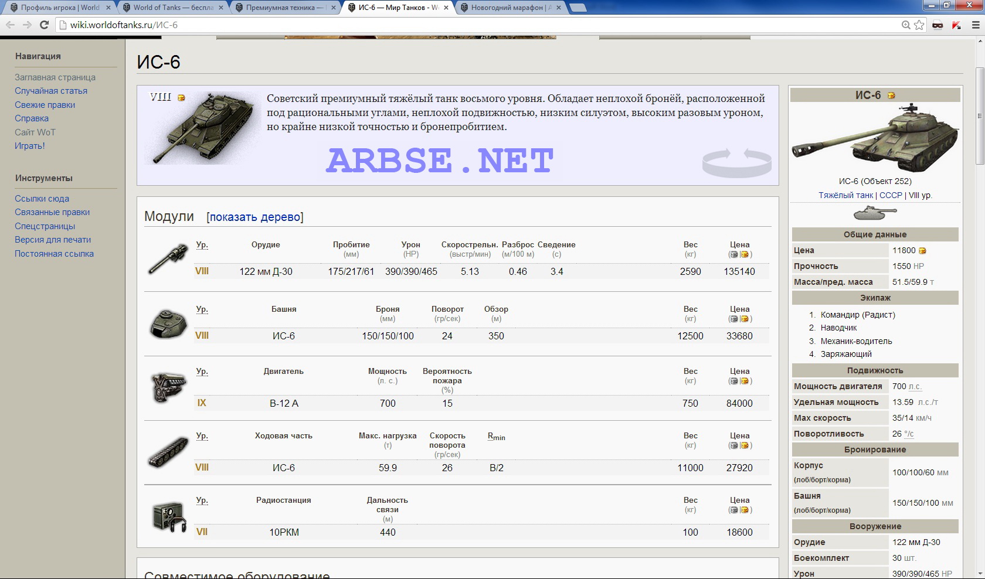Open Сайт WoT link
The height and width of the screenshot is (579, 985).
tap(35, 132)
